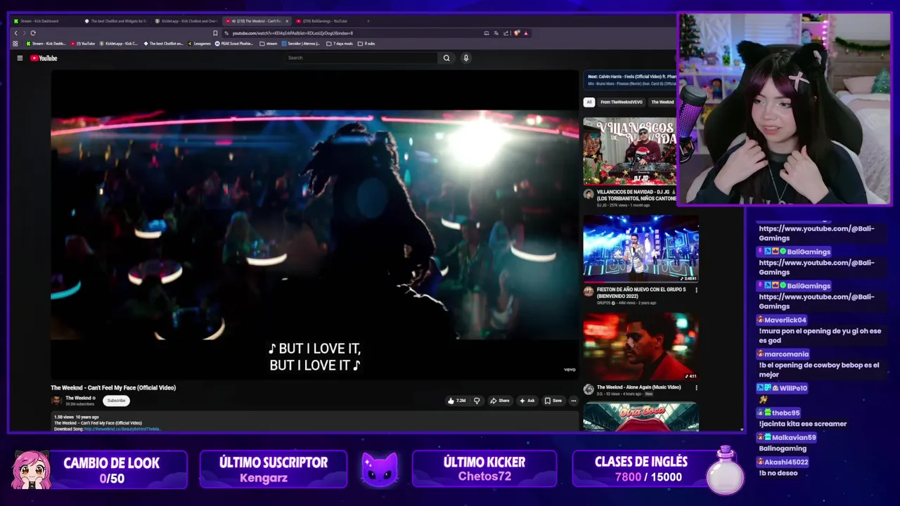Open more actions ellipsis under the video
Screen dimensions: 900x506
tap(574, 401)
